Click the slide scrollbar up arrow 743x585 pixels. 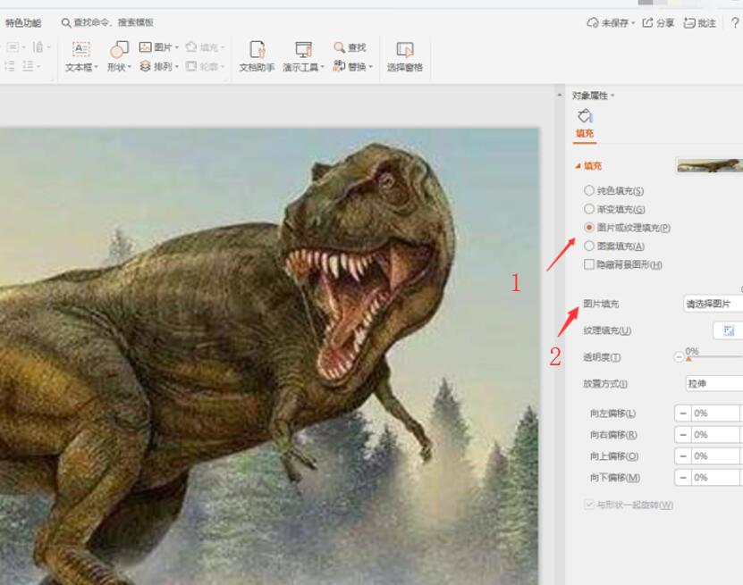(x=560, y=96)
